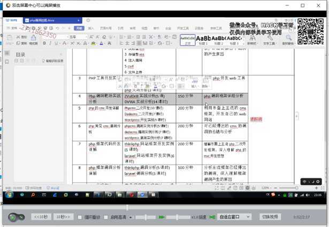Screen dimensions: 329x227
Task: Click the zoom in plus icon in status bar
Action: 316,188
